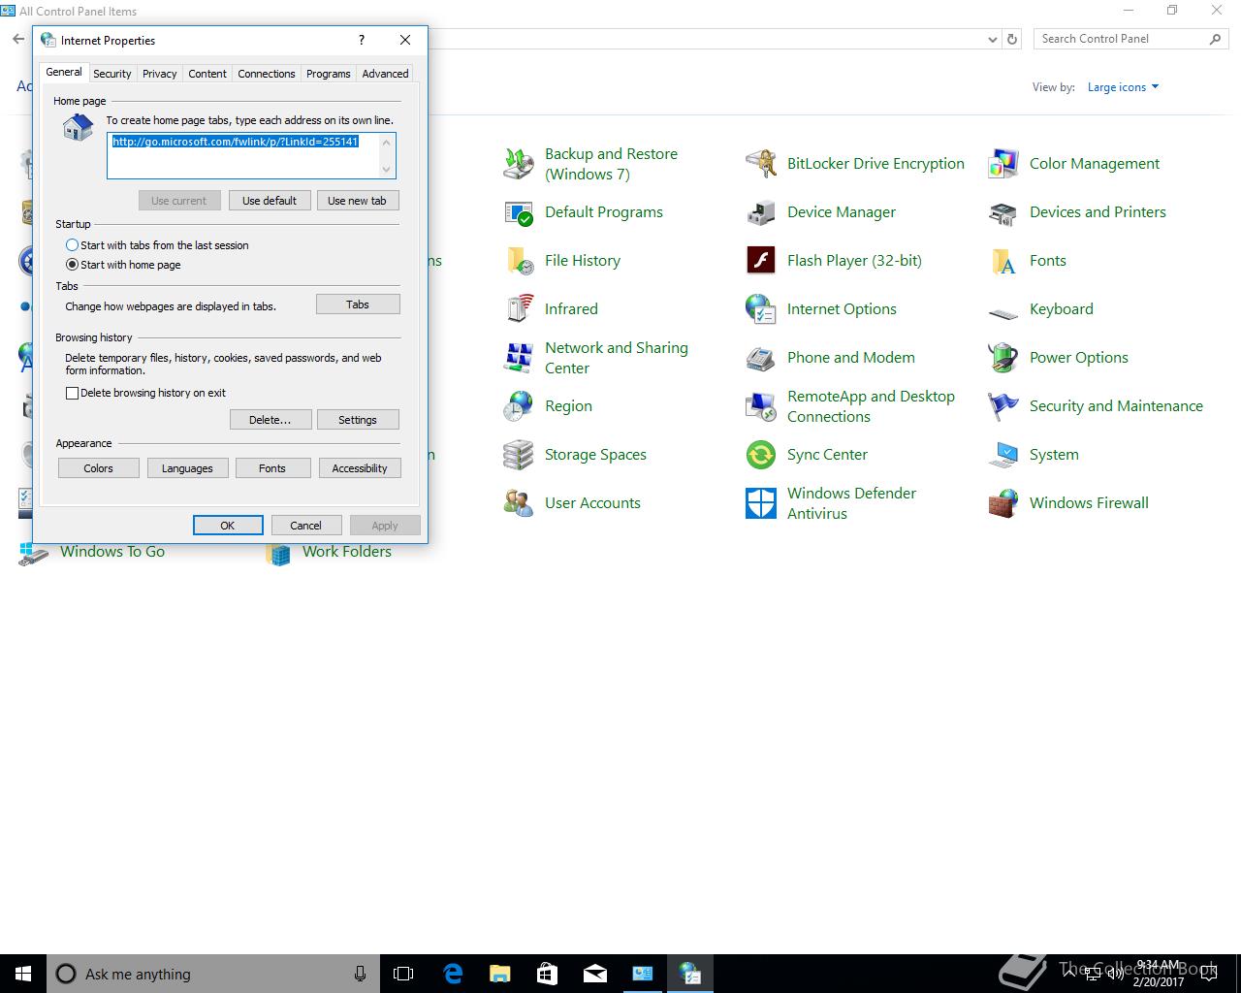Switch to the Content tab
The height and width of the screenshot is (993, 1241).
click(207, 74)
